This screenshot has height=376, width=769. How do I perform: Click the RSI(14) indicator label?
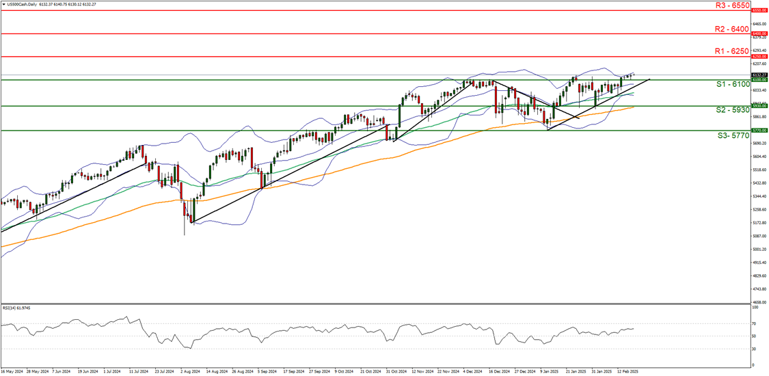(15, 309)
